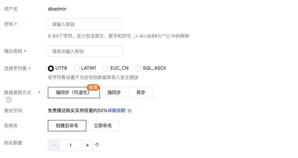This screenshot has height=158, width=298.
Task: Choose the 异步 replication mode
Action: tap(141, 93)
